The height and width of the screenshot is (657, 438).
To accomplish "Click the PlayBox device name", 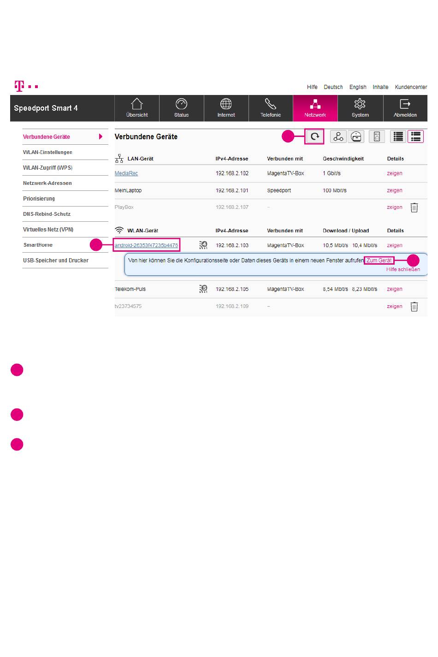I will 124,207.
